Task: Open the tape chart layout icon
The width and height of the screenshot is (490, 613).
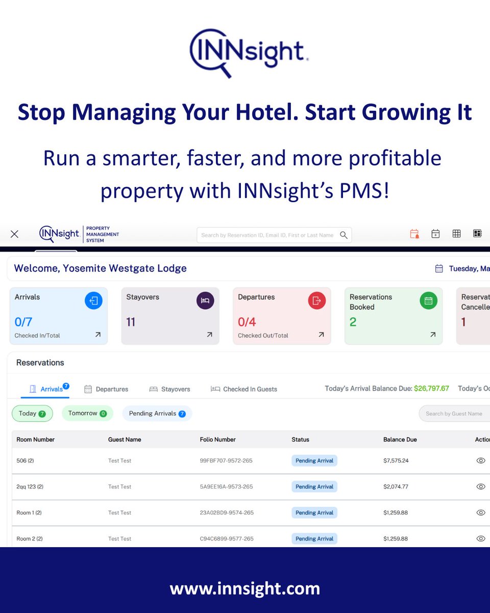Action: point(477,233)
